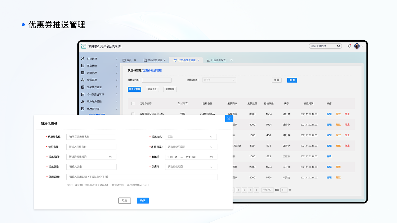Screen dimensions: 397x223
Task: Close the 新增优惠券 dialog with the X button
Action: pos(229,119)
